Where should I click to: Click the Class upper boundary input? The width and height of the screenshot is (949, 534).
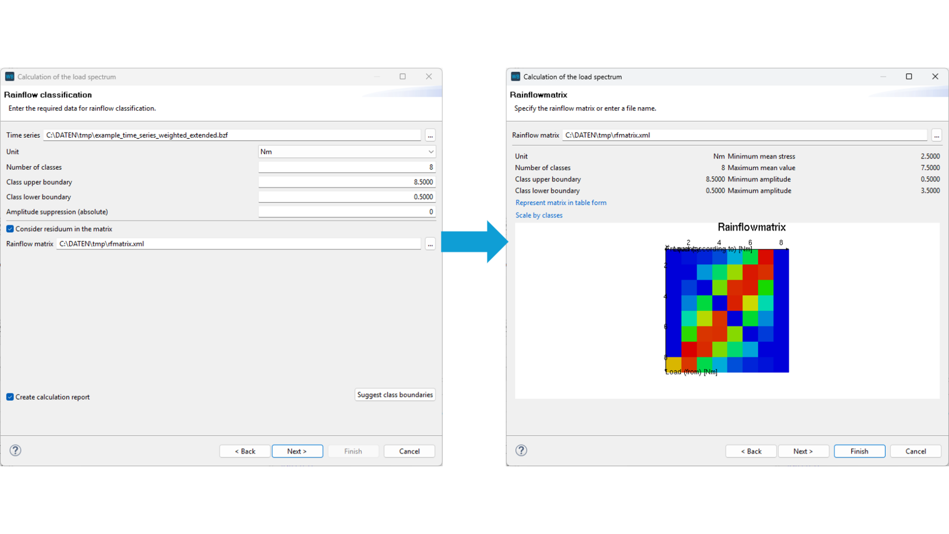[x=346, y=182]
